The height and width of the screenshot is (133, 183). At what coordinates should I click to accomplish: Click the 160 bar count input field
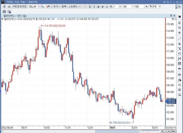click(127, 7)
